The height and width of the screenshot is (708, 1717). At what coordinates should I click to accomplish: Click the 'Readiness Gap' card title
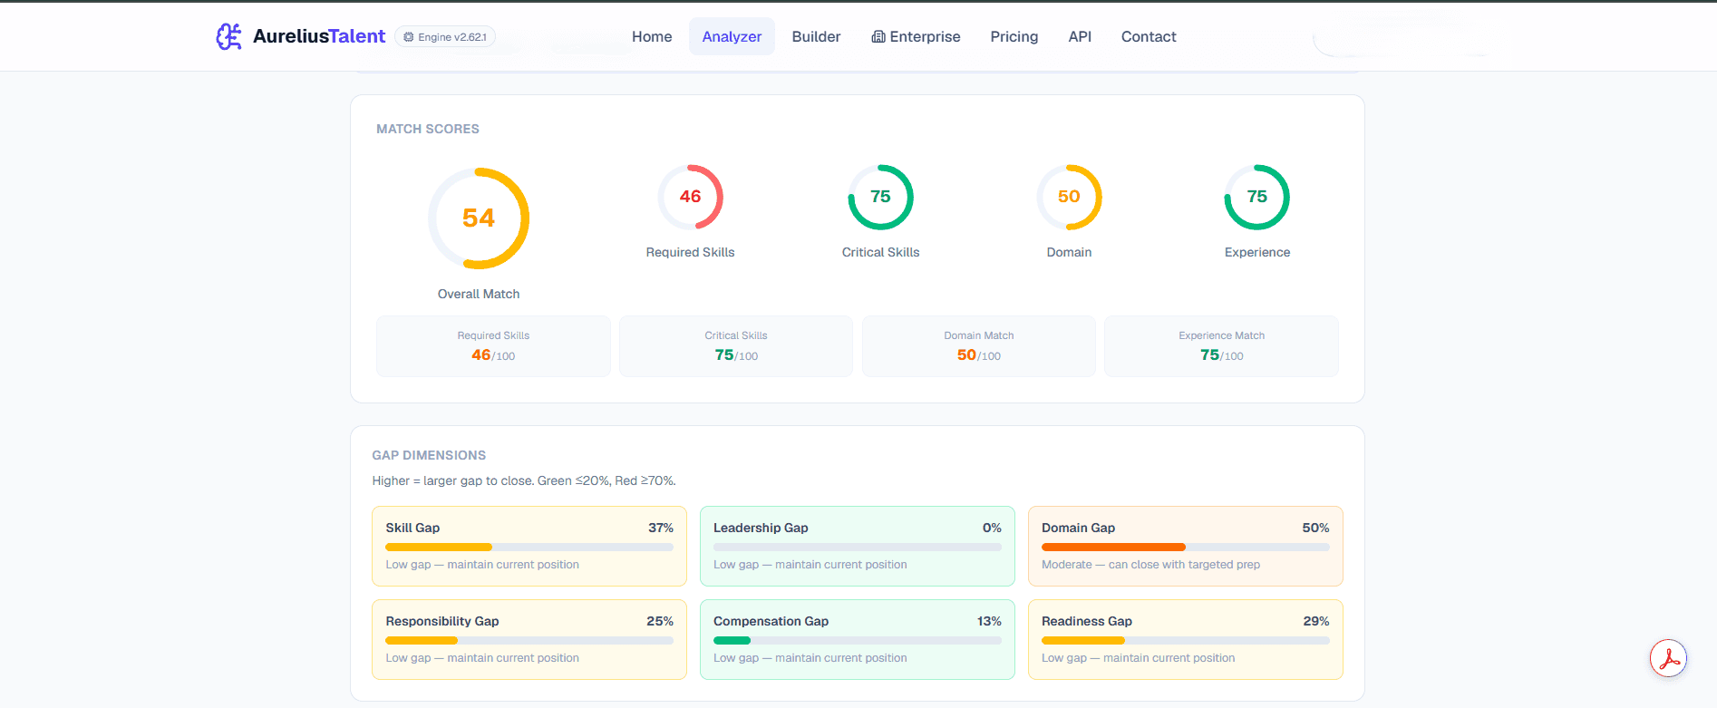(x=1087, y=621)
